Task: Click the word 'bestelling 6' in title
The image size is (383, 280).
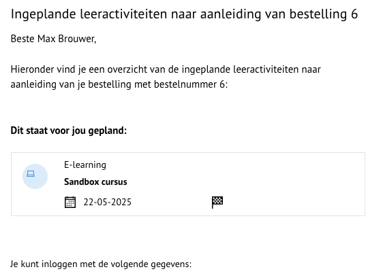Action: pyautogui.click(x=324, y=14)
